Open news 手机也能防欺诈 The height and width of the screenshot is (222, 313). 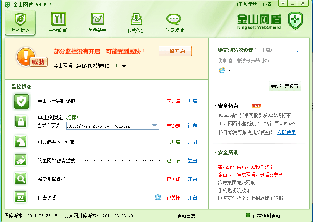click(234, 191)
